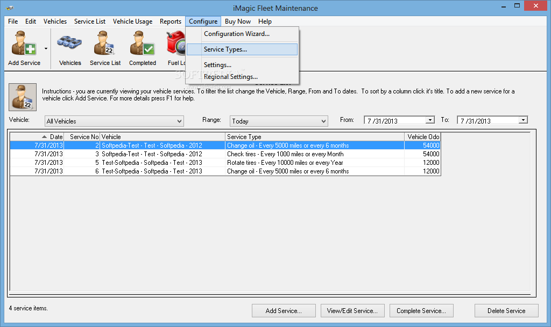Select service row number 2
Viewport: 551px width, 327px height.
(x=225, y=146)
